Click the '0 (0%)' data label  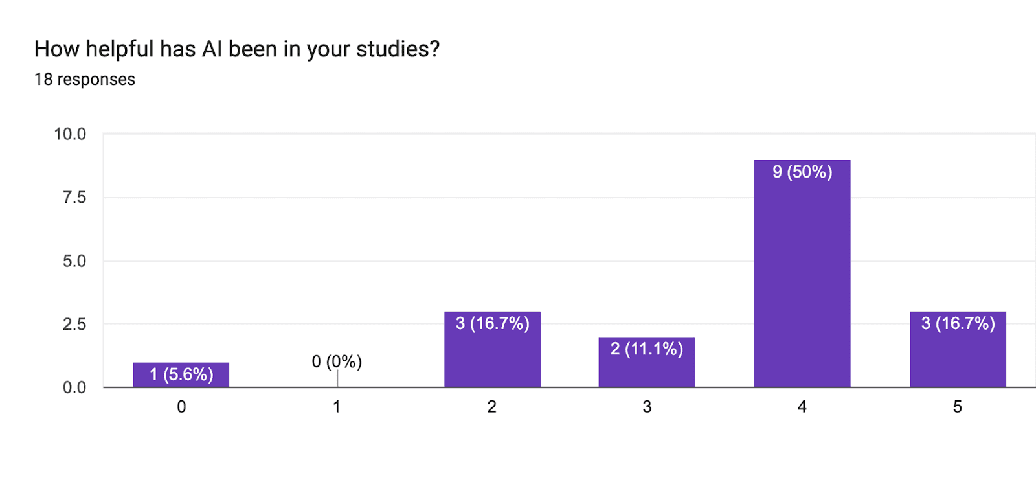coord(337,361)
